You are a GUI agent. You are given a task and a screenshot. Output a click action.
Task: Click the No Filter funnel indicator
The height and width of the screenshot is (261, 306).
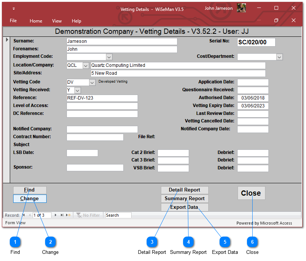88,215
